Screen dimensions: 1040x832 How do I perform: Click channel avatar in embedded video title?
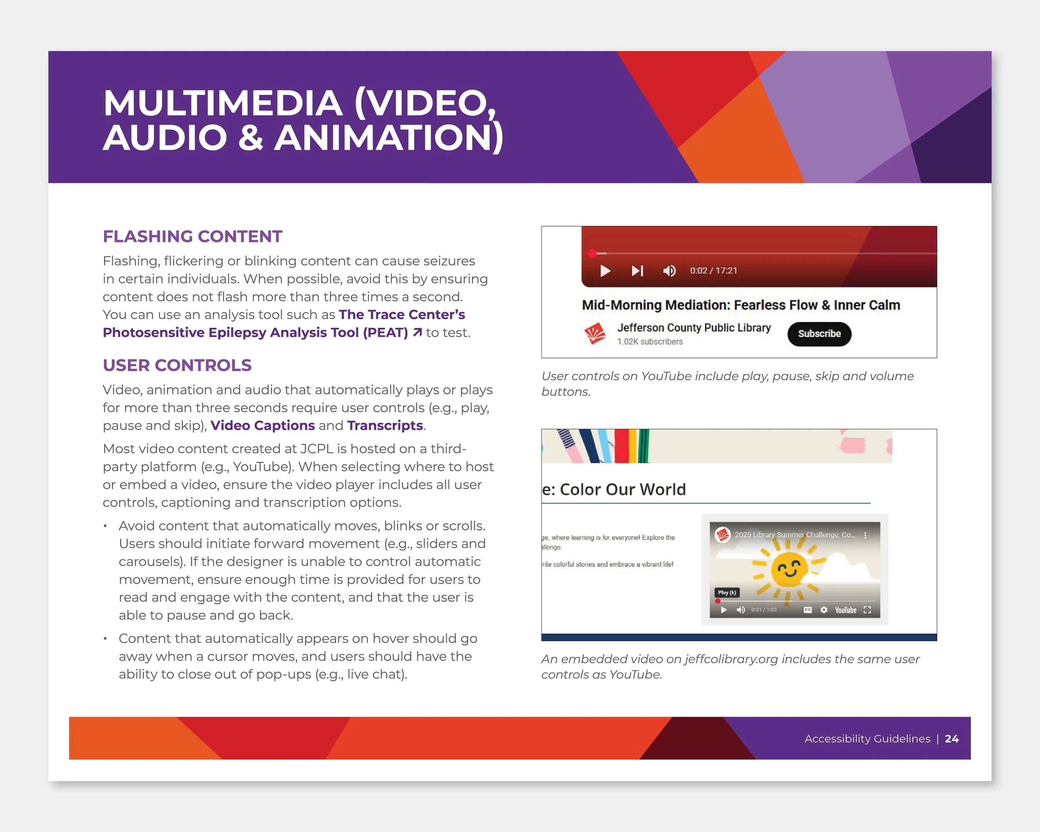(x=723, y=535)
